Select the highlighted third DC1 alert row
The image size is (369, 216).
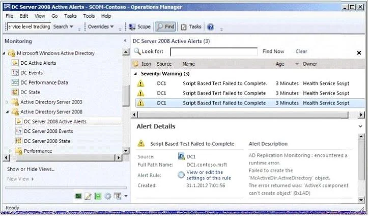click(x=250, y=103)
